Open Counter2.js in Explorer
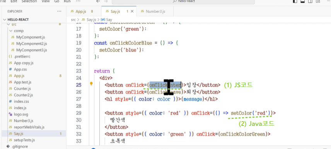The width and height of the screenshot is (331, 149). click(x=24, y=95)
